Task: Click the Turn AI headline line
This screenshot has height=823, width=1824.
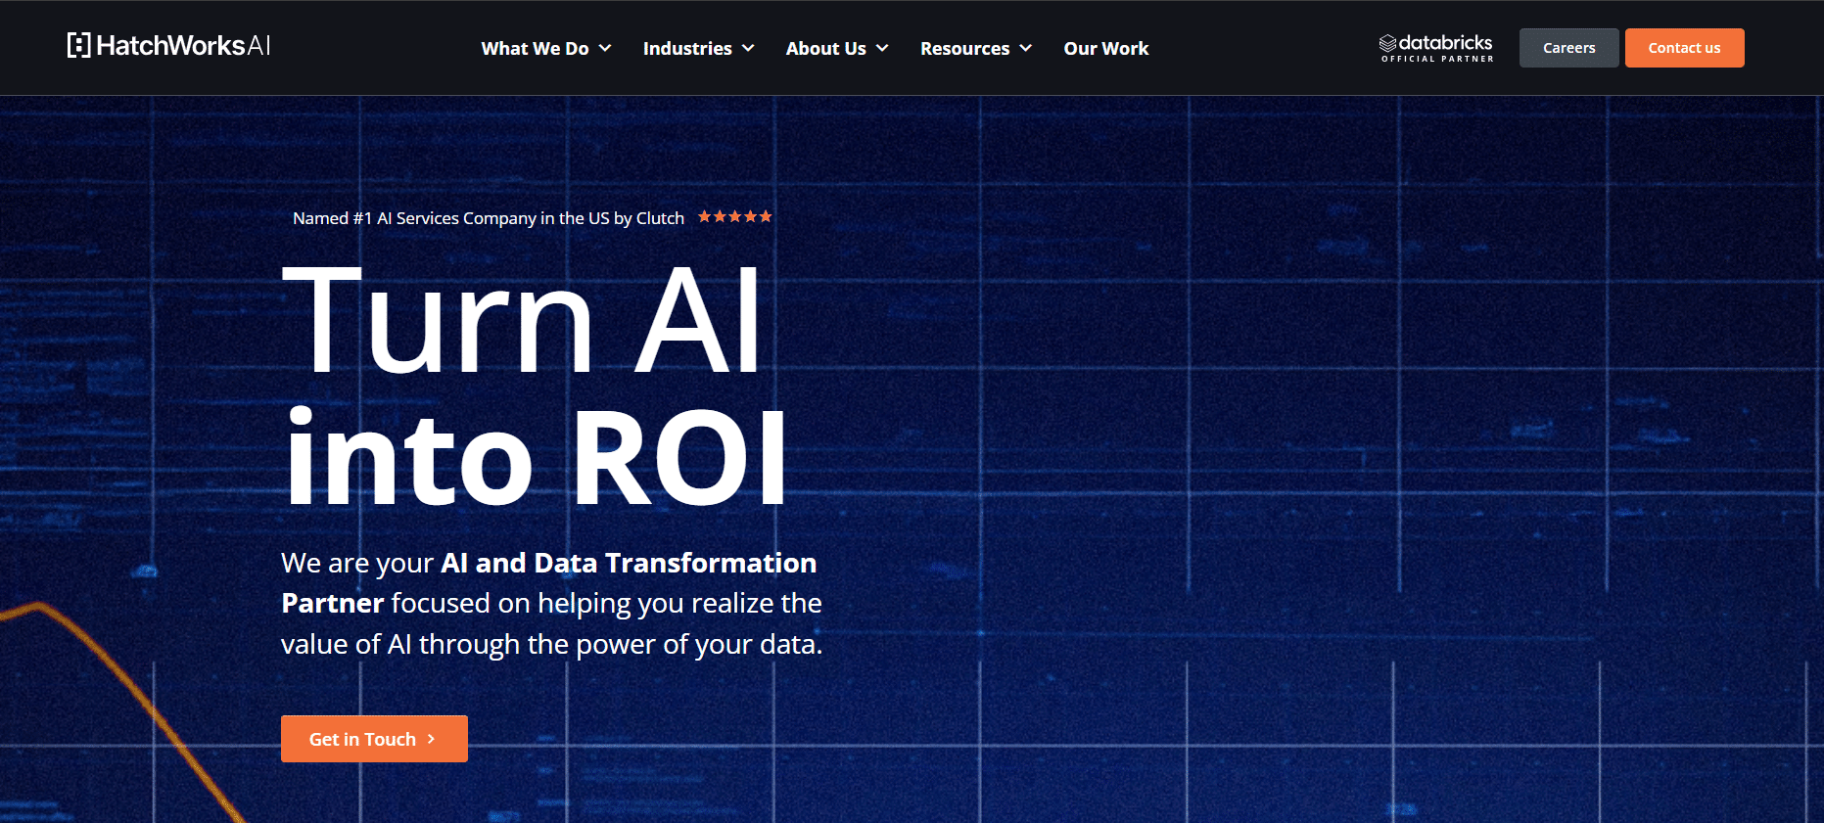Action: (x=522, y=320)
